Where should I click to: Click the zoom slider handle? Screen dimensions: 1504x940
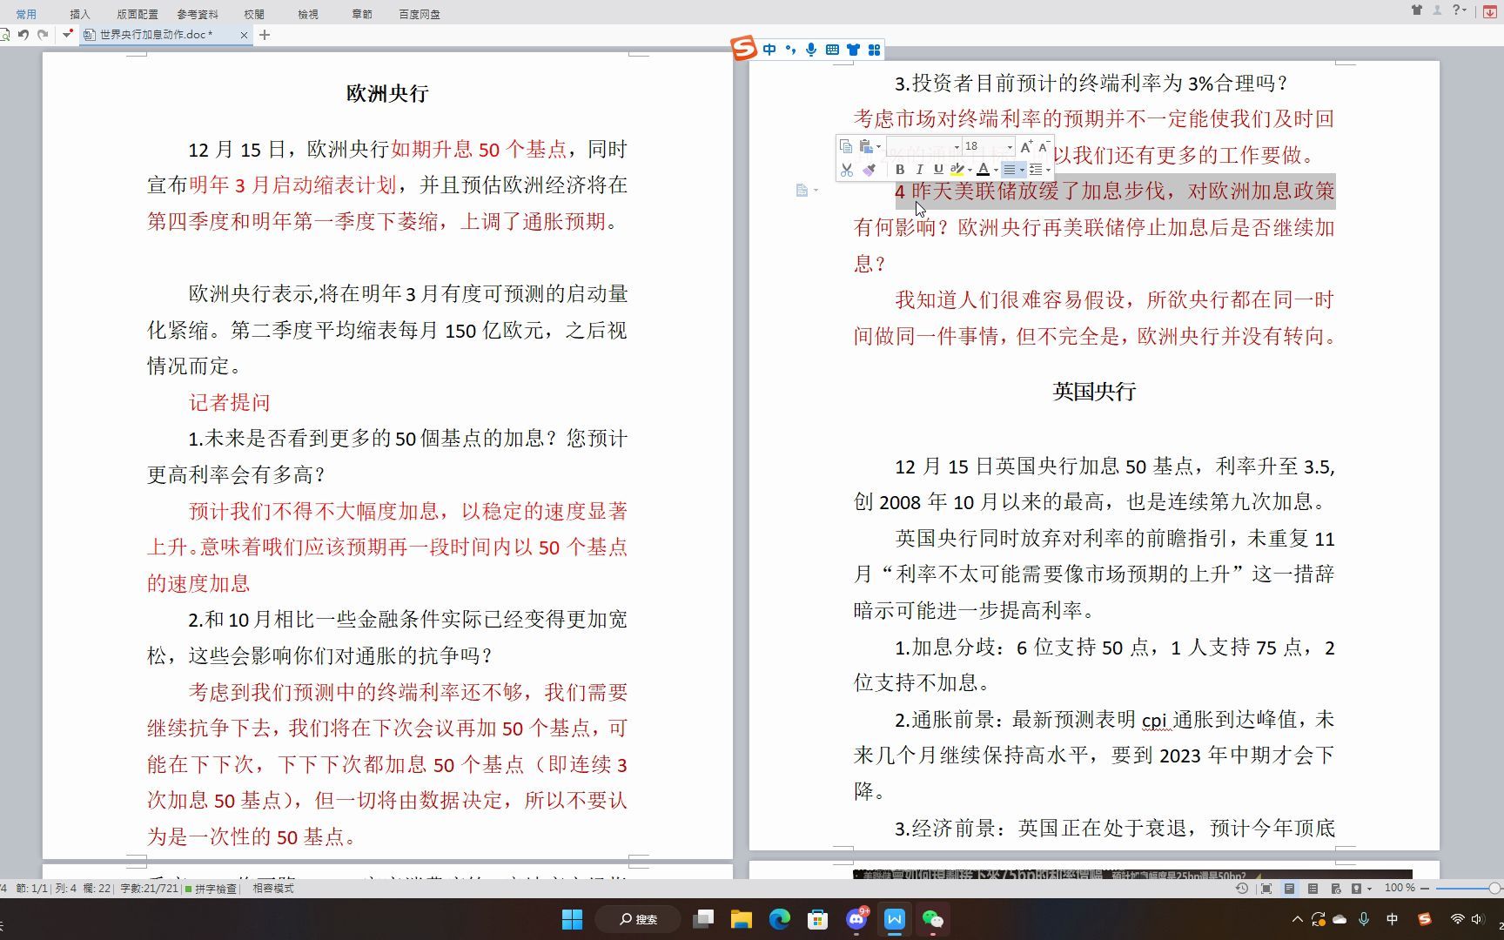pyautogui.click(x=1494, y=889)
